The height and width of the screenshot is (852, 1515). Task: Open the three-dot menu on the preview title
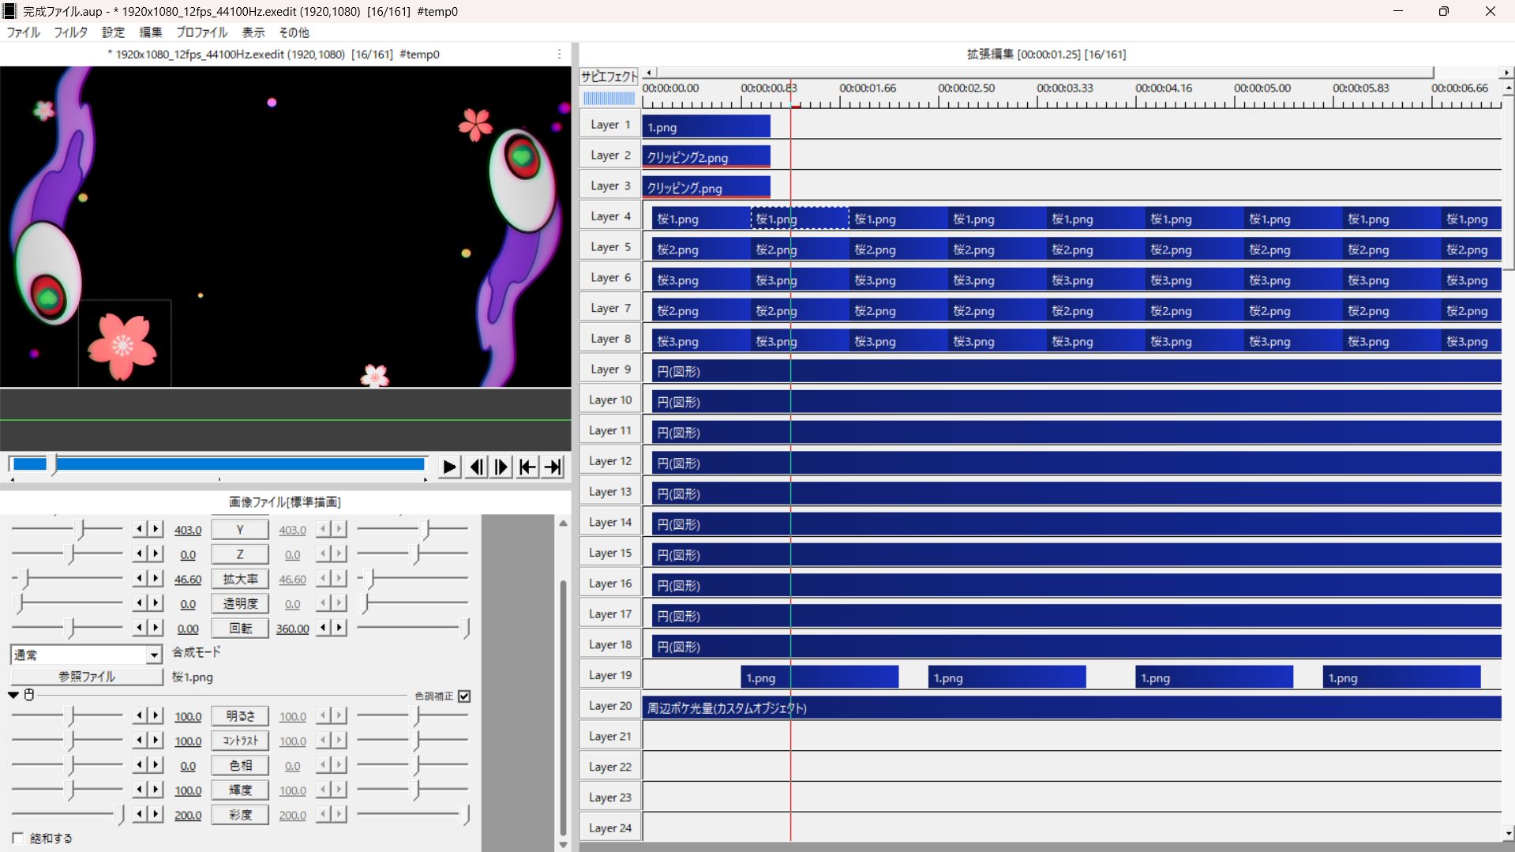click(559, 54)
